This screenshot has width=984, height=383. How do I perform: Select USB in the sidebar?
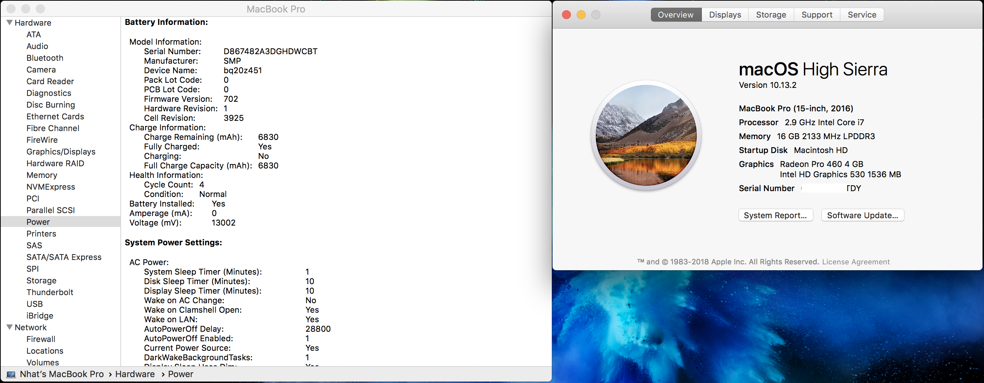34,304
